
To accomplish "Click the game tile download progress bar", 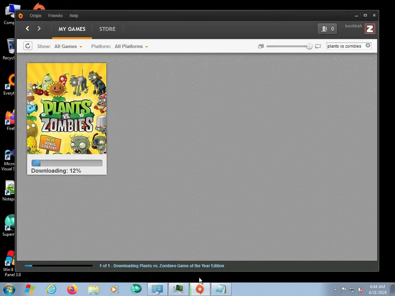I will [67, 163].
